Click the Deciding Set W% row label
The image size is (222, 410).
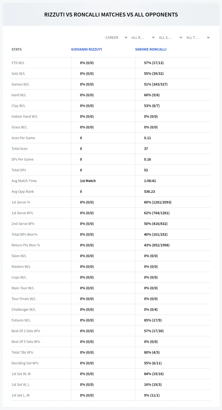(25, 363)
